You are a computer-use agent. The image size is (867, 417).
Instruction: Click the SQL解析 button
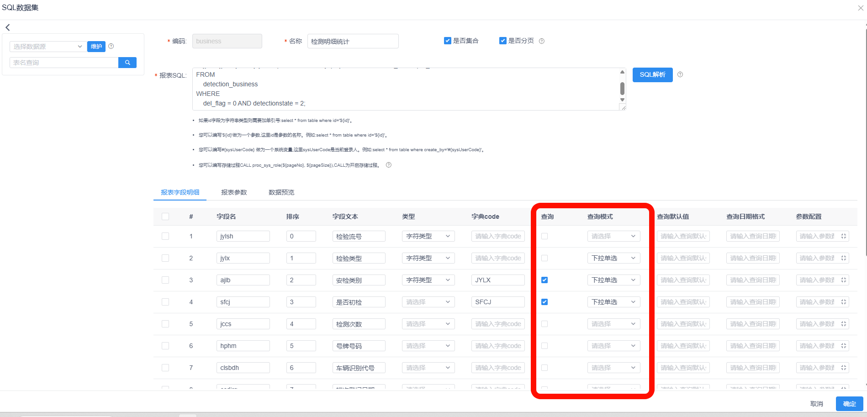(652, 75)
